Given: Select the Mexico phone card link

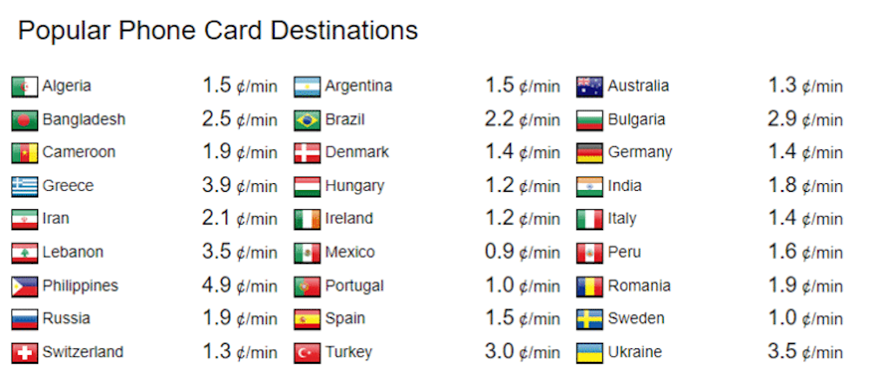Looking at the screenshot, I should pyautogui.click(x=349, y=253).
